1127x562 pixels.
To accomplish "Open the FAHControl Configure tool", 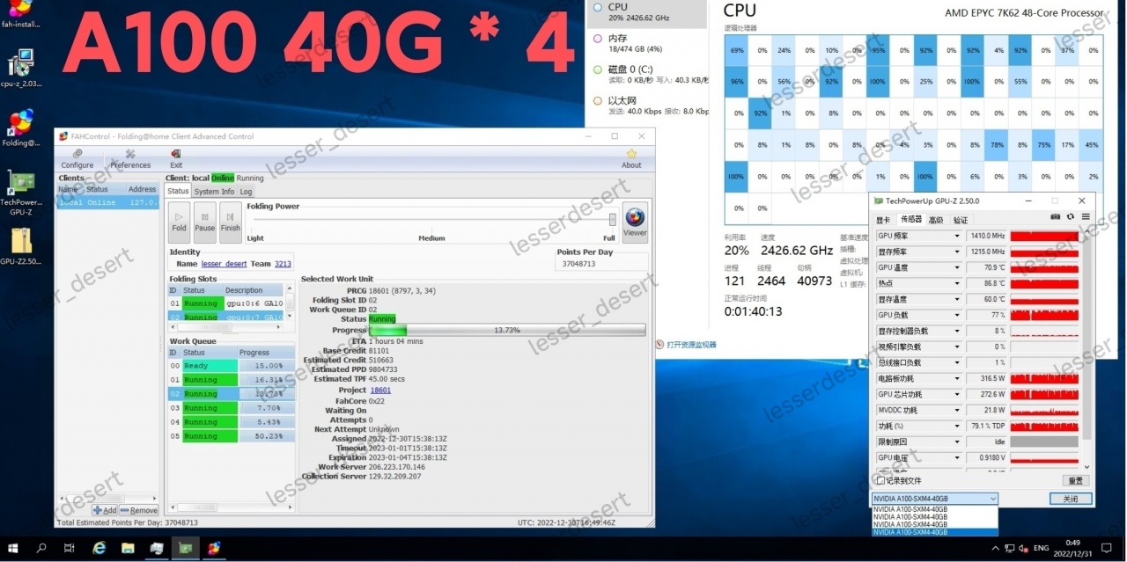I will [x=77, y=158].
